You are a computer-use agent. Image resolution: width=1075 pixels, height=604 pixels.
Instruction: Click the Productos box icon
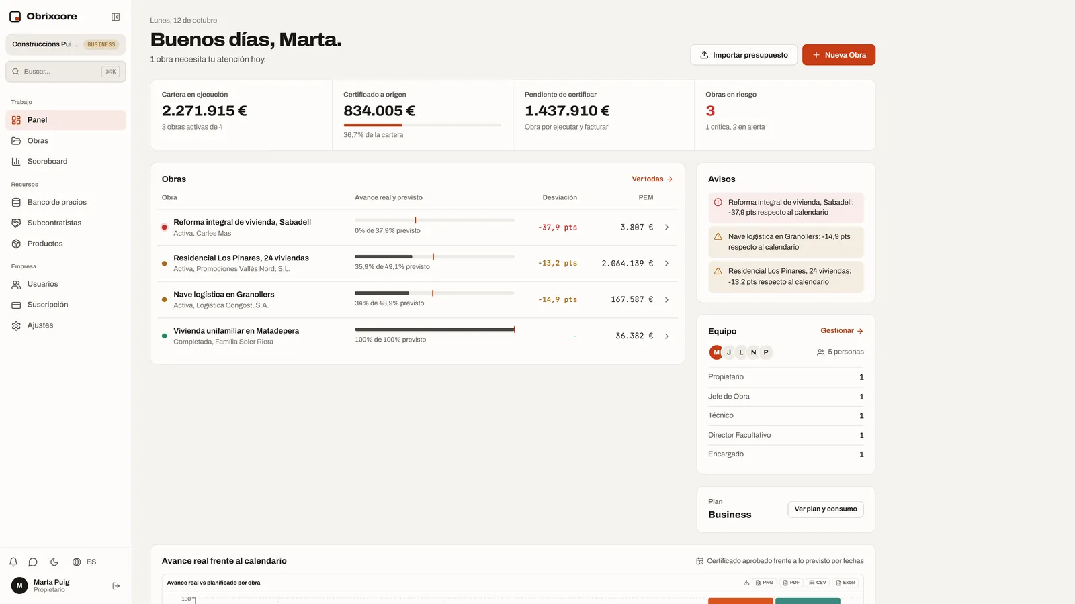click(x=16, y=244)
